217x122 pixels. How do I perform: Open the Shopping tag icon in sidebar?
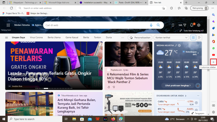[213, 28]
